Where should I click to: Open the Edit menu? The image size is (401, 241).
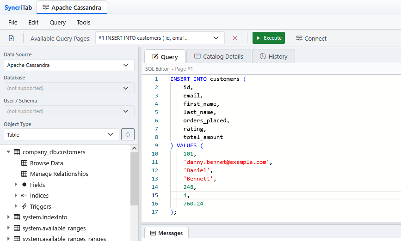click(33, 23)
